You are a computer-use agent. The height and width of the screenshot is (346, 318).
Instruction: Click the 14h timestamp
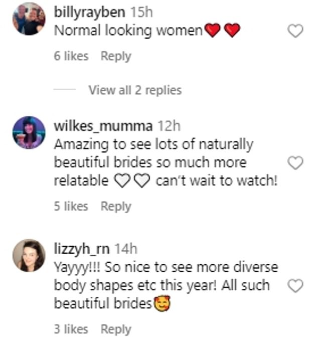126,248
